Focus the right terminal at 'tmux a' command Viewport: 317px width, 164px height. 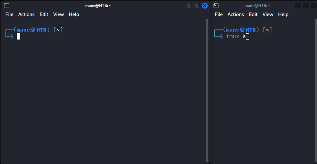tap(236, 37)
